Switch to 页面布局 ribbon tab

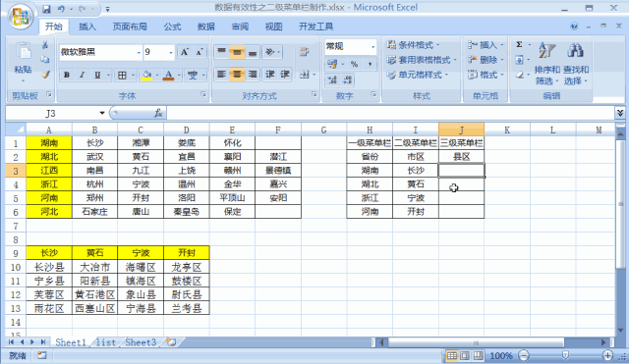(130, 26)
